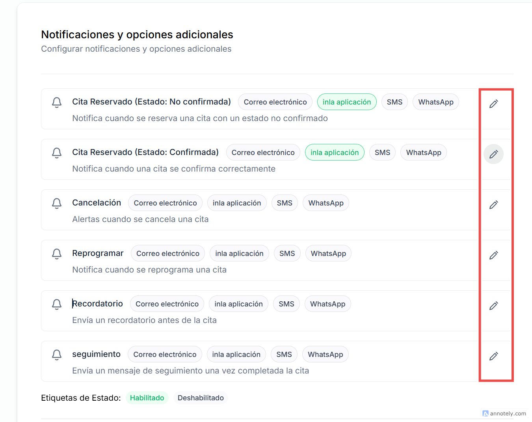This screenshot has width=532, height=422.
Task: Enable SMS for Cancelación notifications
Action: coord(284,203)
